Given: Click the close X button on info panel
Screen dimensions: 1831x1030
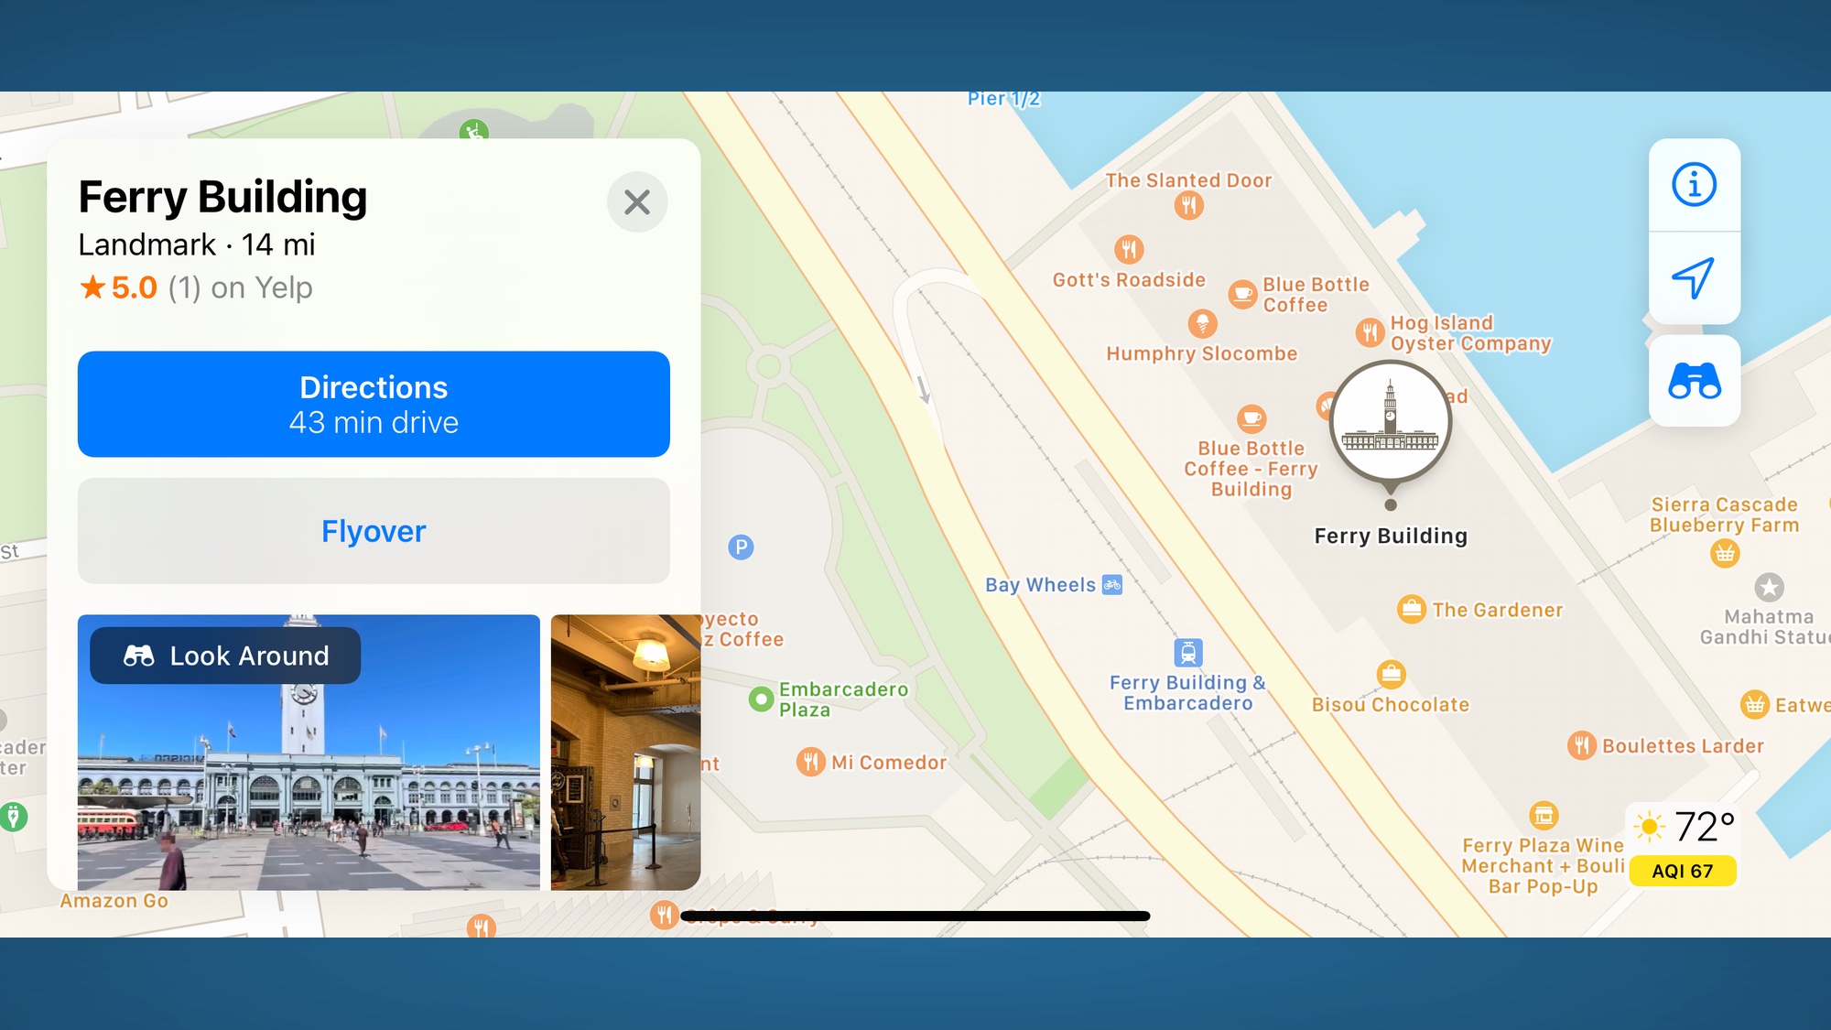Looking at the screenshot, I should 636,200.
